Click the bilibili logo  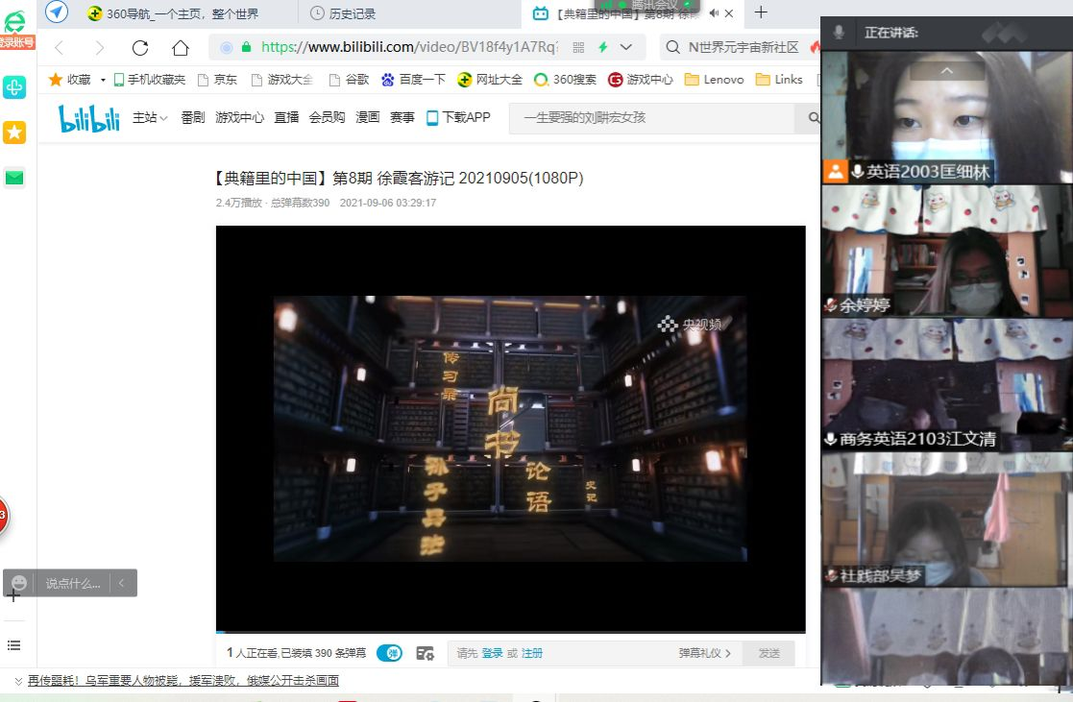(89, 118)
